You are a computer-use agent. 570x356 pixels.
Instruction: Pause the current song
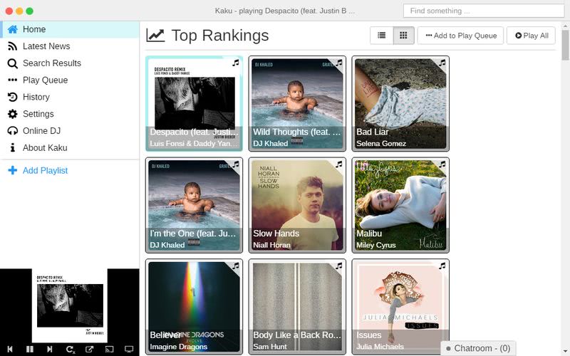pyautogui.click(x=30, y=349)
